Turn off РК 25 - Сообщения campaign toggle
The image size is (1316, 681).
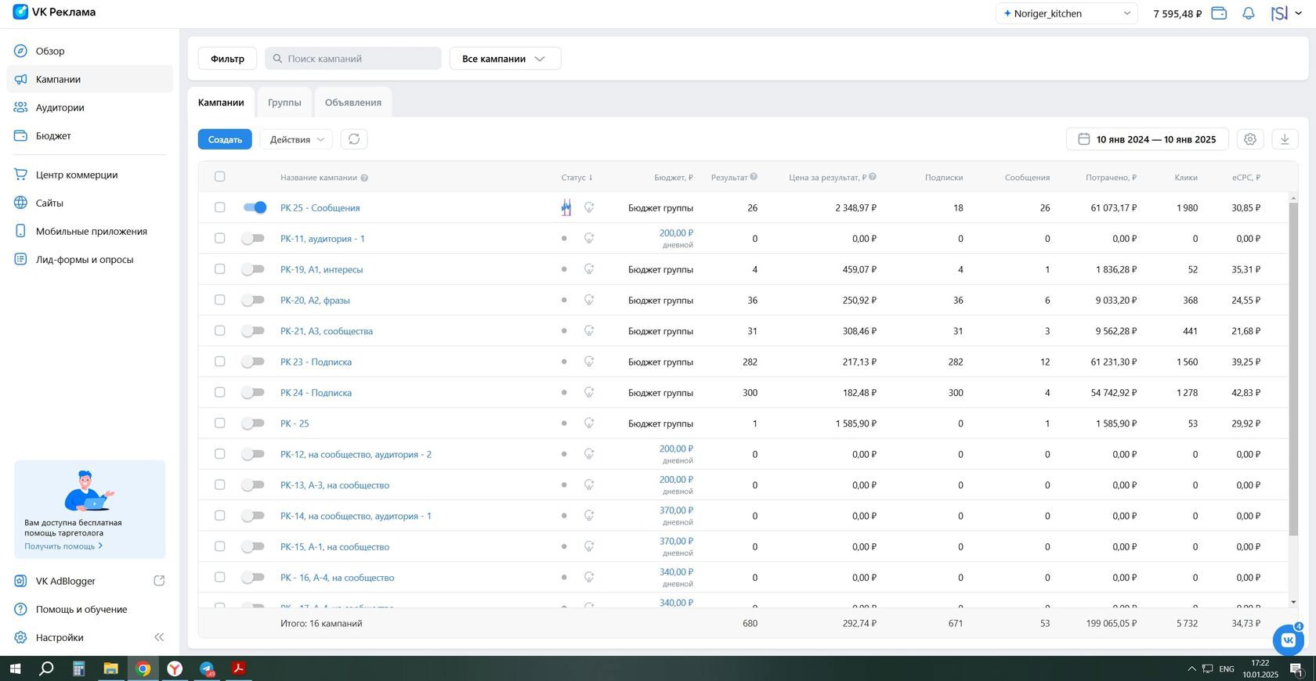click(255, 207)
